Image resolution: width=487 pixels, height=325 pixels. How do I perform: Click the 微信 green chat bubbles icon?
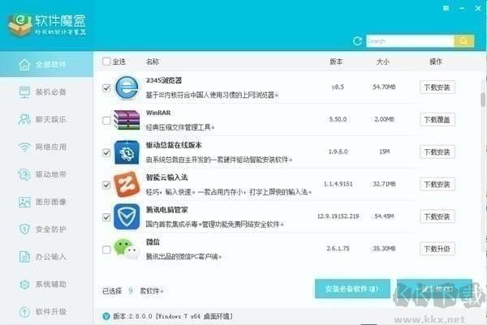coord(127,249)
